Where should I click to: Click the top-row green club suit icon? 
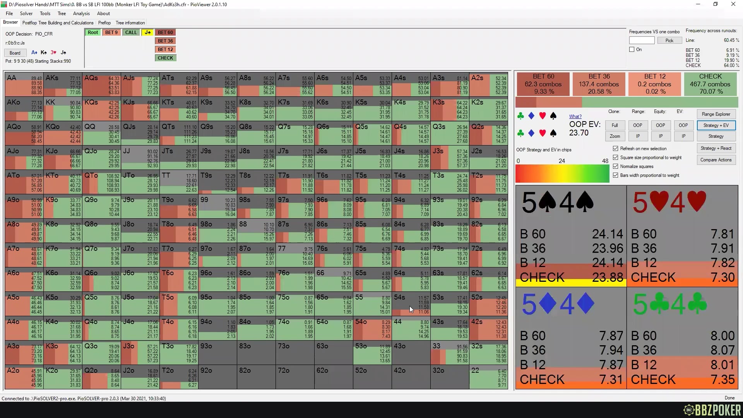tap(520, 116)
